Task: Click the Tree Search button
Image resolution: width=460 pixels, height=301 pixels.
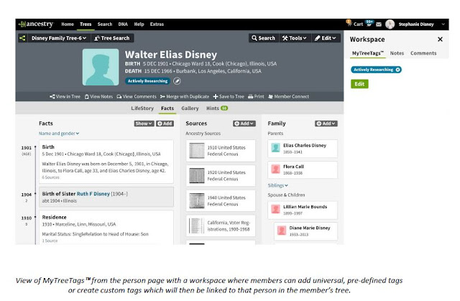Action: [112, 38]
